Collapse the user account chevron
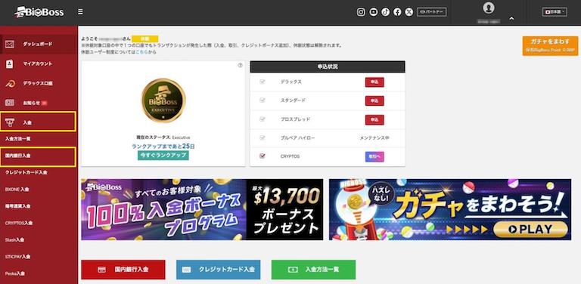This screenshot has width=581, height=284. point(511,18)
